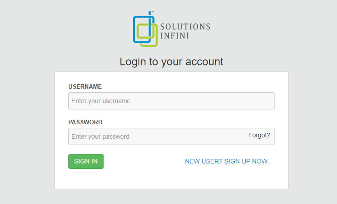Click the word 'Login' in the heading
337x204 pixels.
point(133,62)
